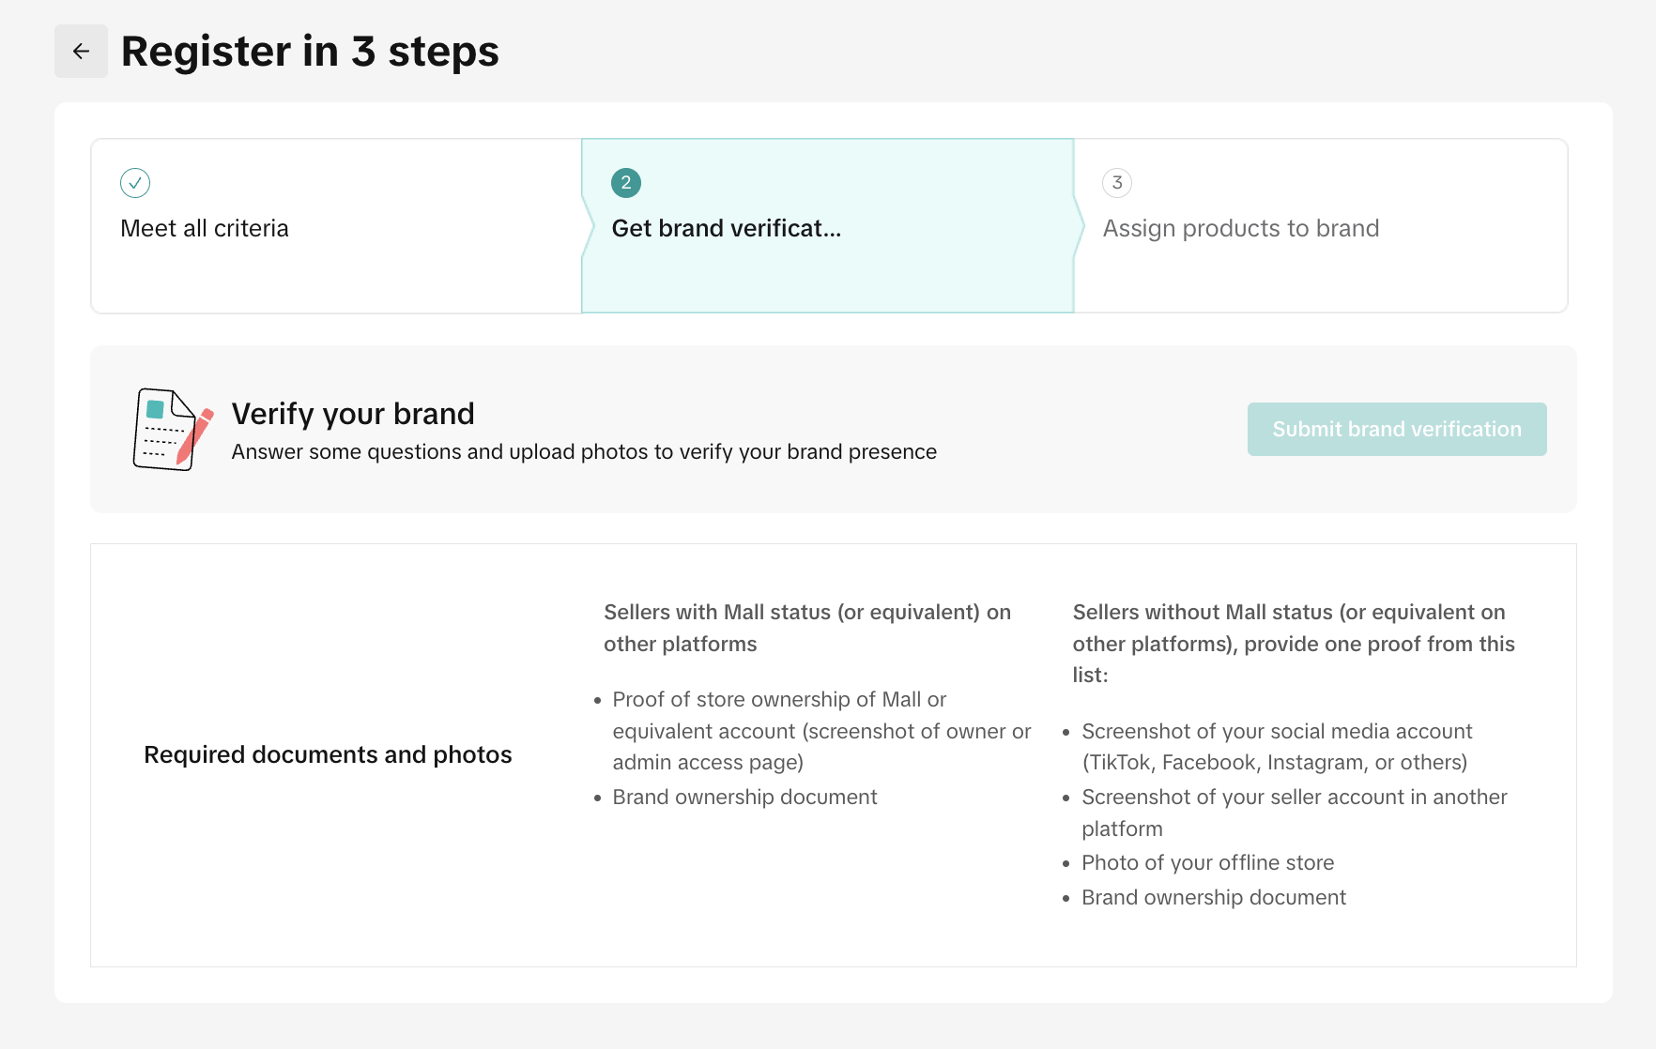Select the "Get brand verificat..." step

(x=726, y=229)
